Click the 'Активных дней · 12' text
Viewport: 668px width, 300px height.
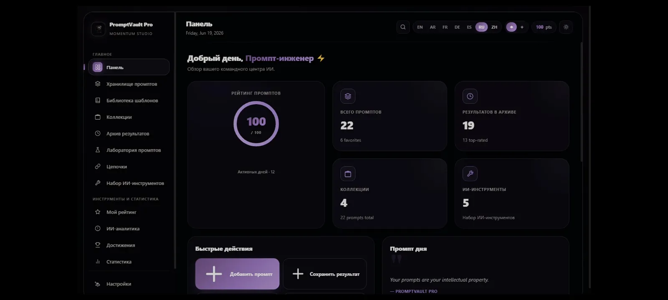256,172
